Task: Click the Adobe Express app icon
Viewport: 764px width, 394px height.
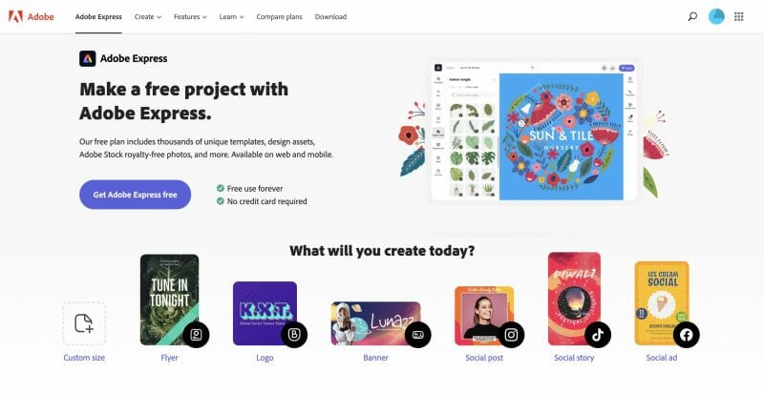Action: coord(88,58)
